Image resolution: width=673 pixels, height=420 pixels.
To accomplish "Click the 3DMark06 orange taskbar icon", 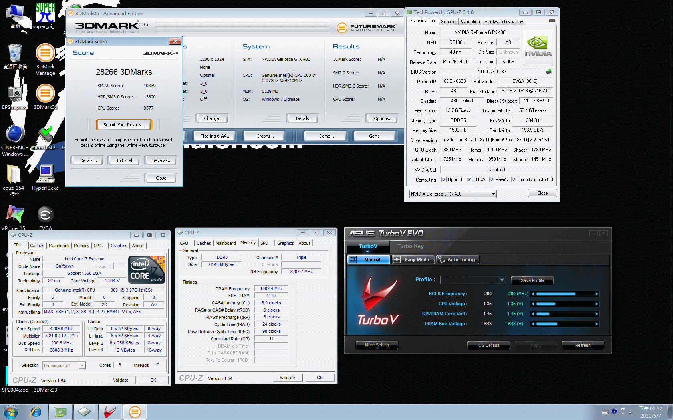I will click(135, 412).
